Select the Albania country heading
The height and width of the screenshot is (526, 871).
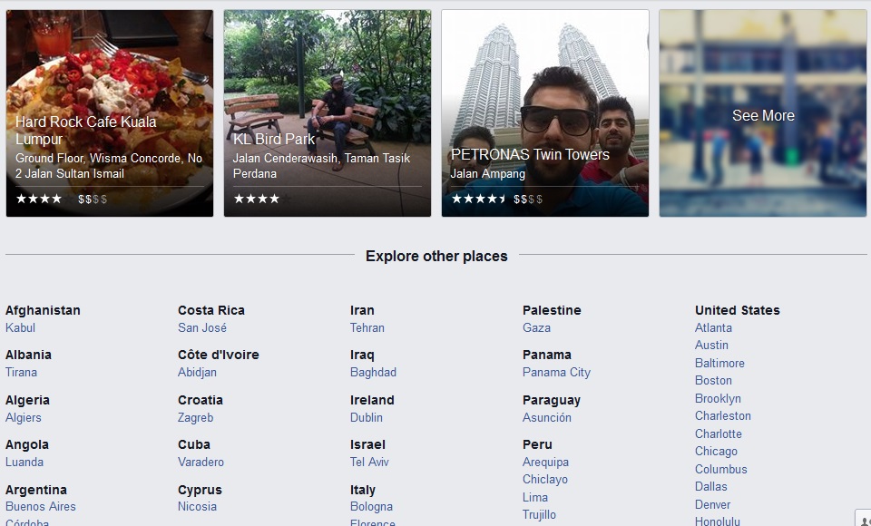tap(28, 355)
